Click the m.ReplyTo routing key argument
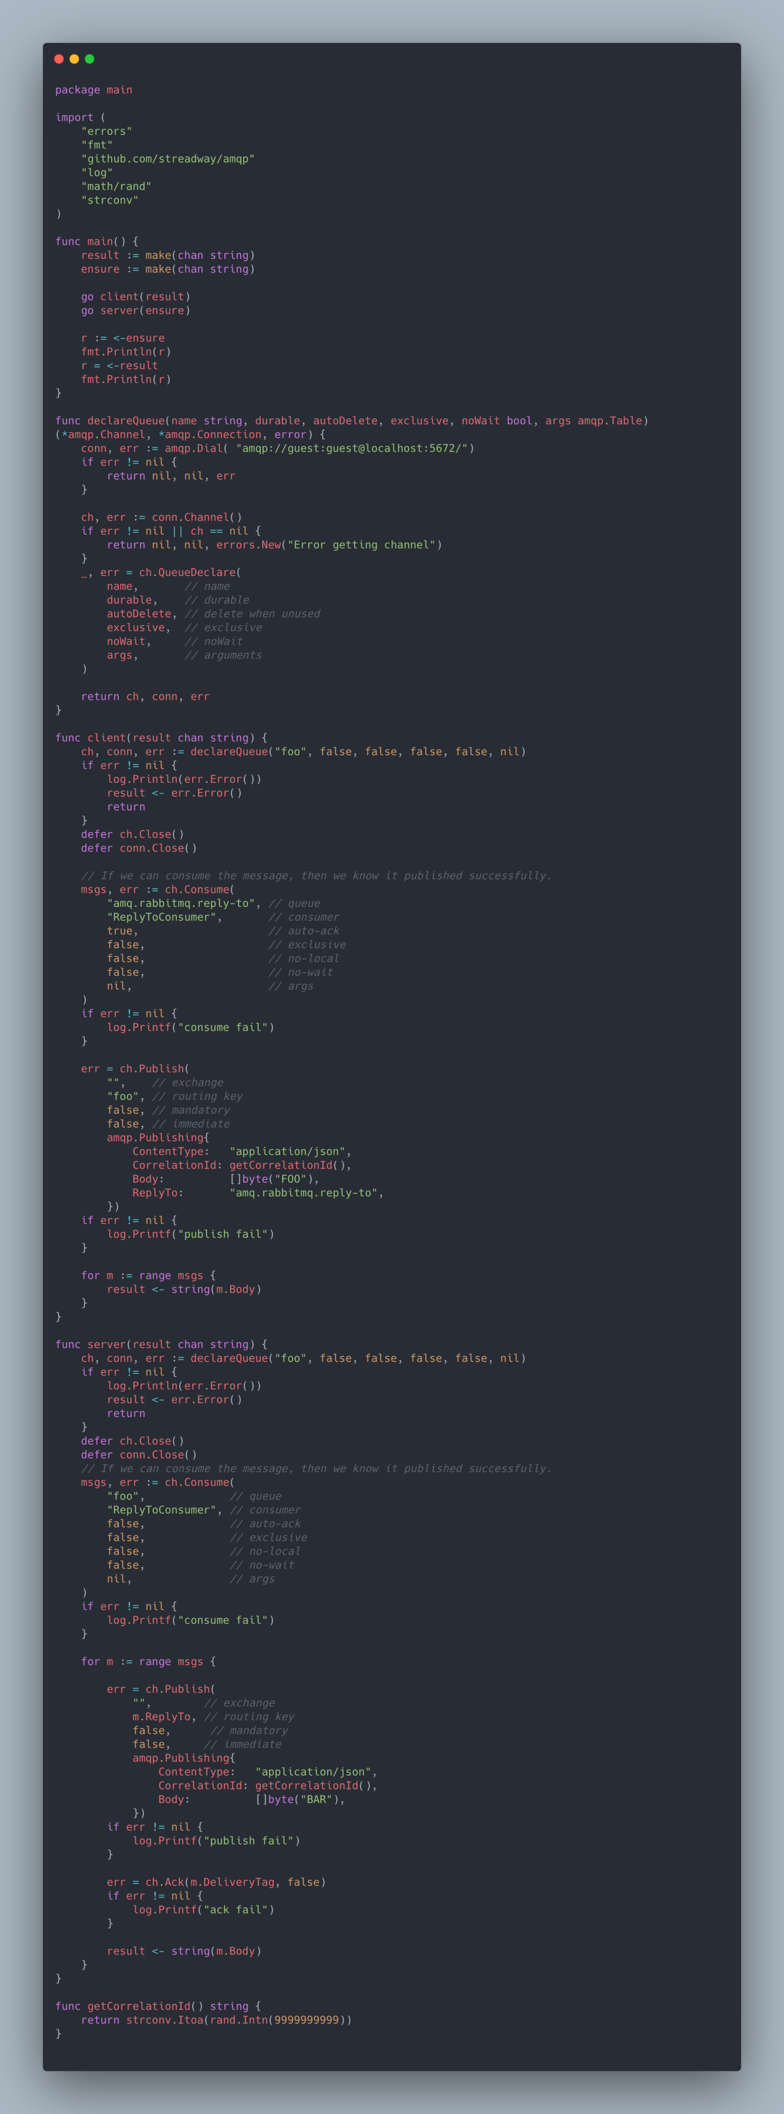The image size is (784, 2114). pyautogui.click(x=164, y=1717)
